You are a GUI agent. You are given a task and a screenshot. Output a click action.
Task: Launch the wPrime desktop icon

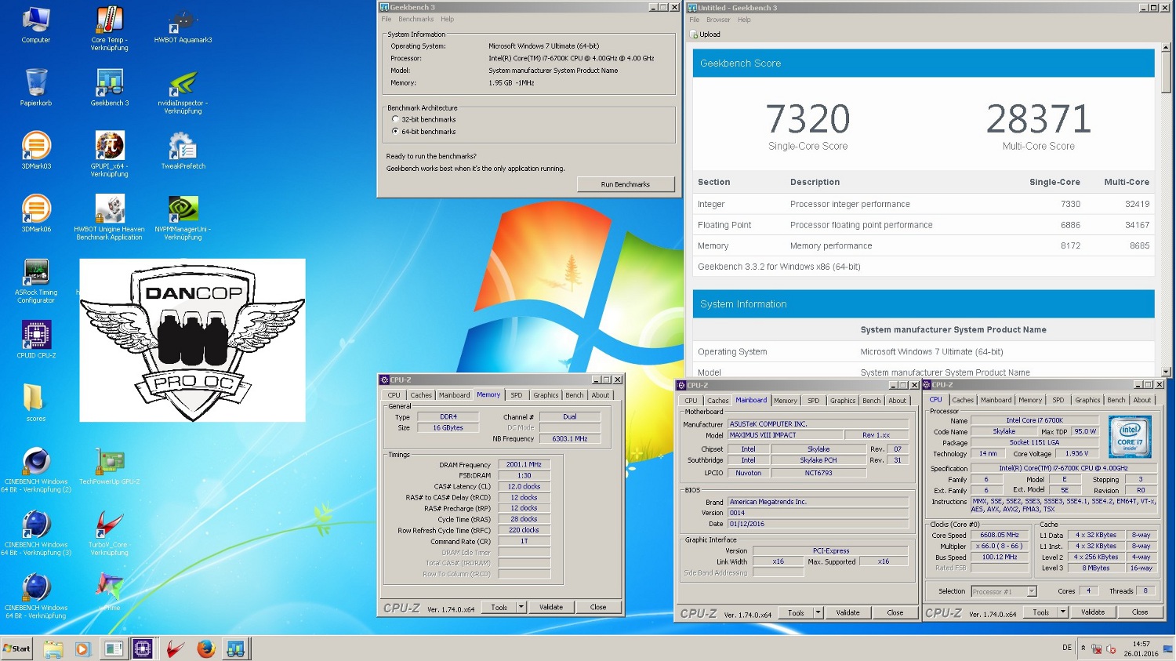point(110,592)
